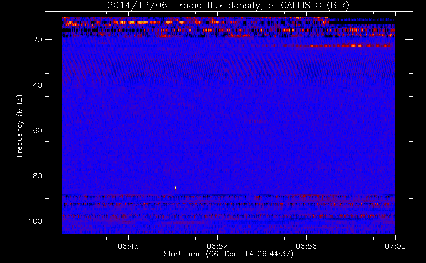Click the 'Frequency (MHZ)' y-axis label
This screenshot has height=263, width=426.
click(20, 127)
